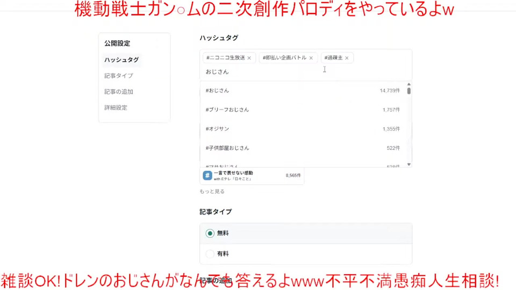Click the suggestion list scrollbar thumb
Screen dimensions: 516x290
point(408,91)
